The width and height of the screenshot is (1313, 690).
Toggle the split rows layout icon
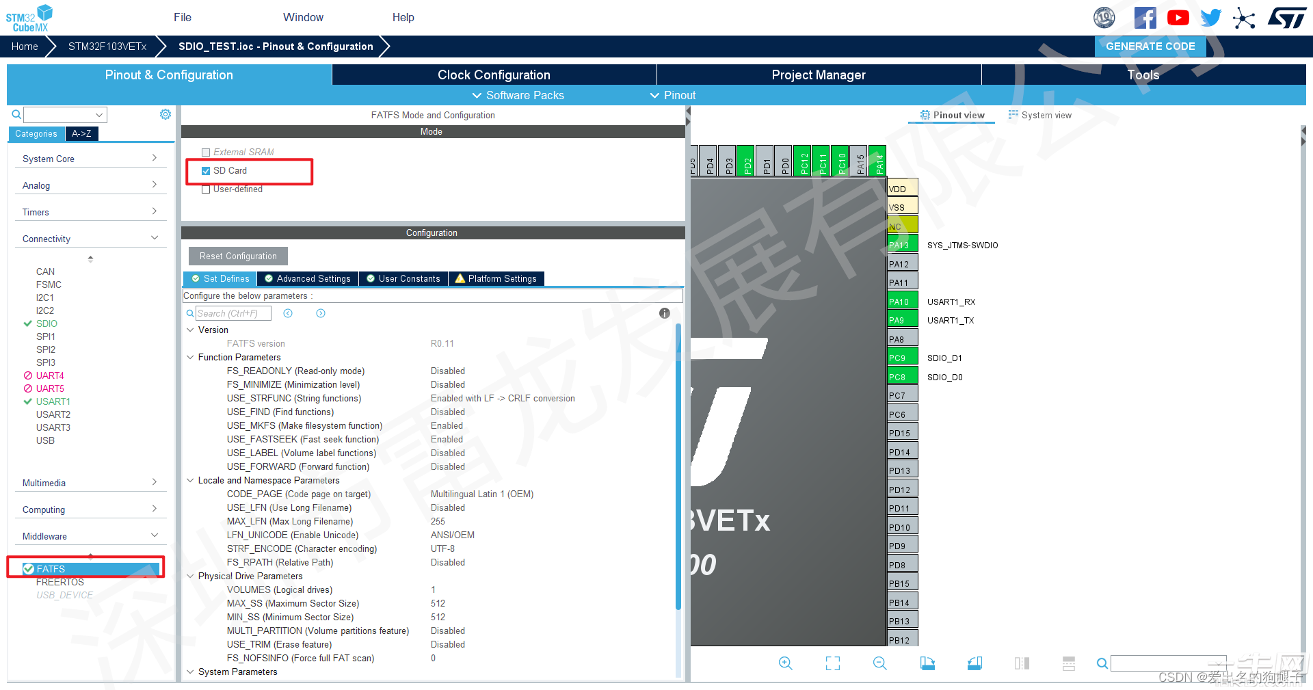point(1069,663)
